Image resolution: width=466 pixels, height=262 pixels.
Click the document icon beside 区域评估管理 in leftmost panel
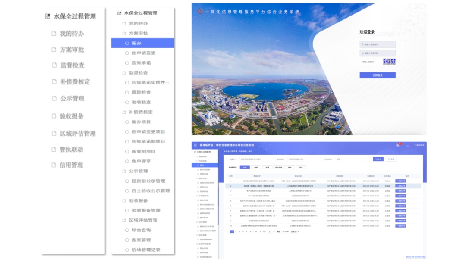(54, 134)
